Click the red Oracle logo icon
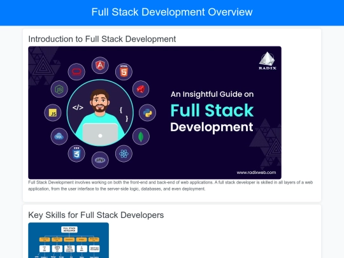The image size is (344, 258). [x=76, y=72]
